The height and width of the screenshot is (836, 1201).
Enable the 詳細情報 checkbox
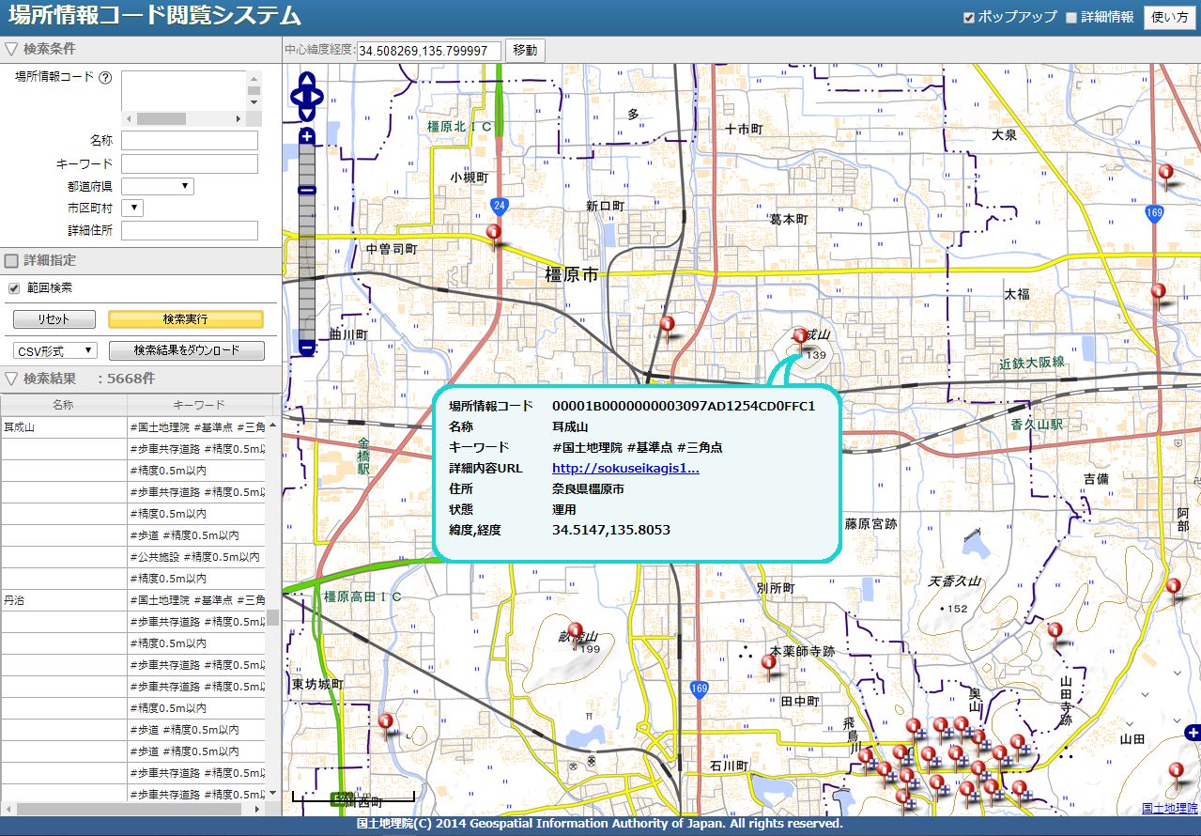(x=1071, y=18)
